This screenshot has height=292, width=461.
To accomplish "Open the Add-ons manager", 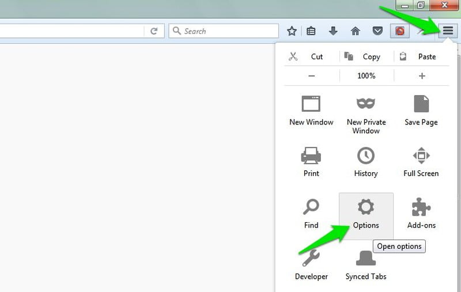I will (x=421, y=213).
